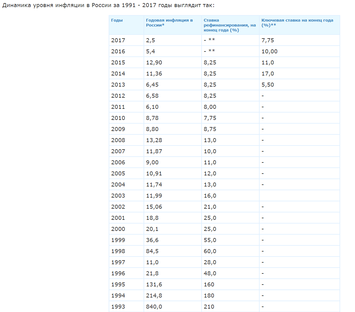Select the 13,28 inflation value

154,140
